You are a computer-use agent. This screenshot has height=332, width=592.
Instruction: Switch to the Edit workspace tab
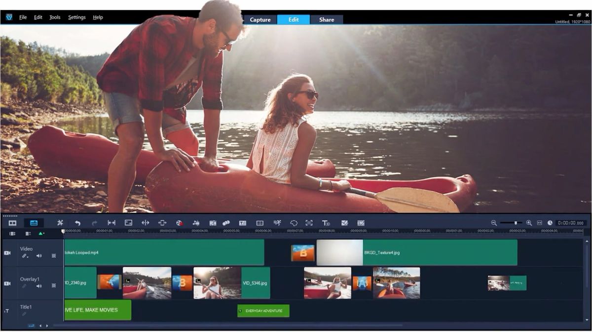[294, 20]
